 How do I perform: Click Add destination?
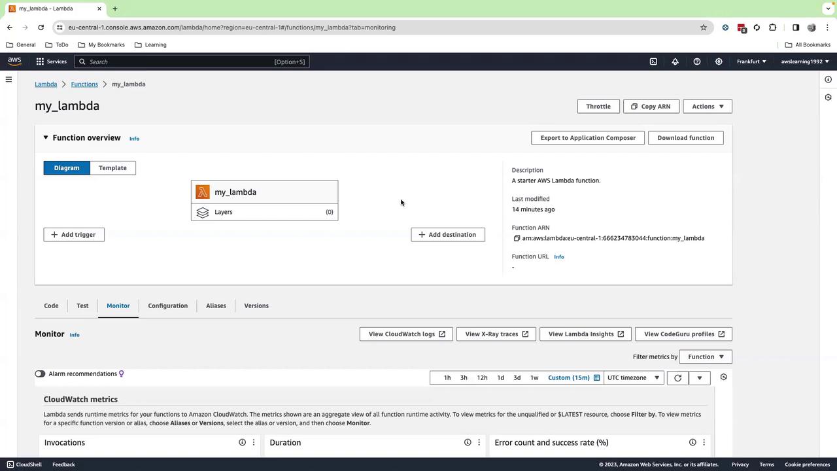tap(448, 235)
